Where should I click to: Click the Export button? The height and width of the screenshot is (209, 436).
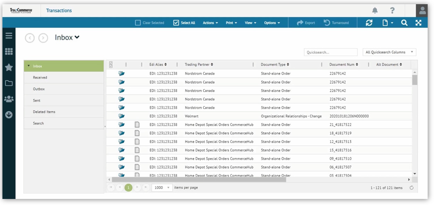point(306,23)
